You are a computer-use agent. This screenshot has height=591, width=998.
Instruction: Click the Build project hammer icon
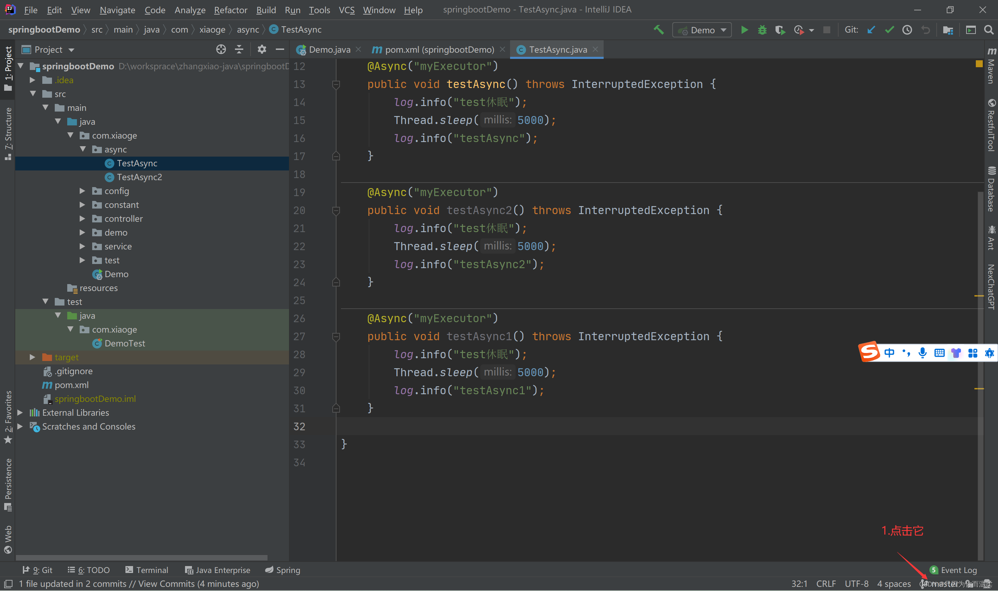[659, 30]
